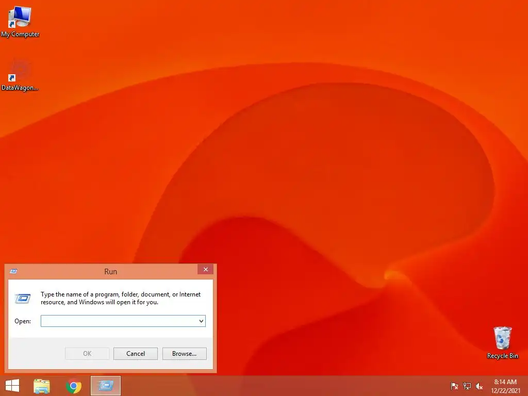Click the Run icon beside the description
Viewport: 528px width, 396px height.
23,298
